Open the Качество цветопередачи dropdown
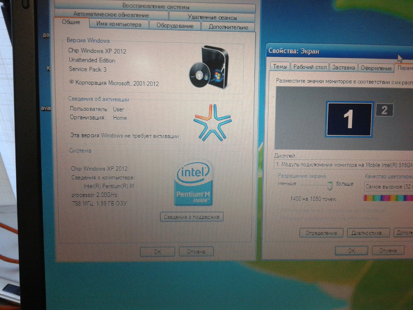This screenshot has height=310, width=413. pos(388,187)
